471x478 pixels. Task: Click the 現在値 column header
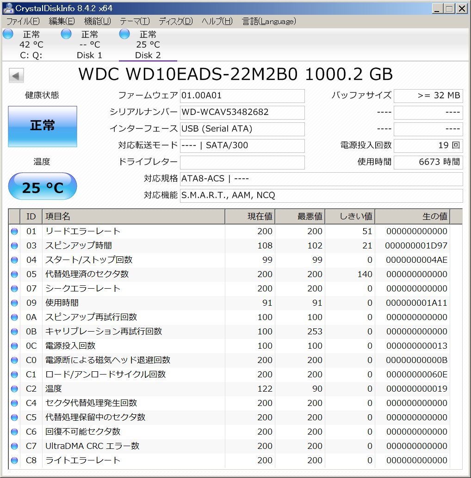pyautogui.click(x=250, y=217)
